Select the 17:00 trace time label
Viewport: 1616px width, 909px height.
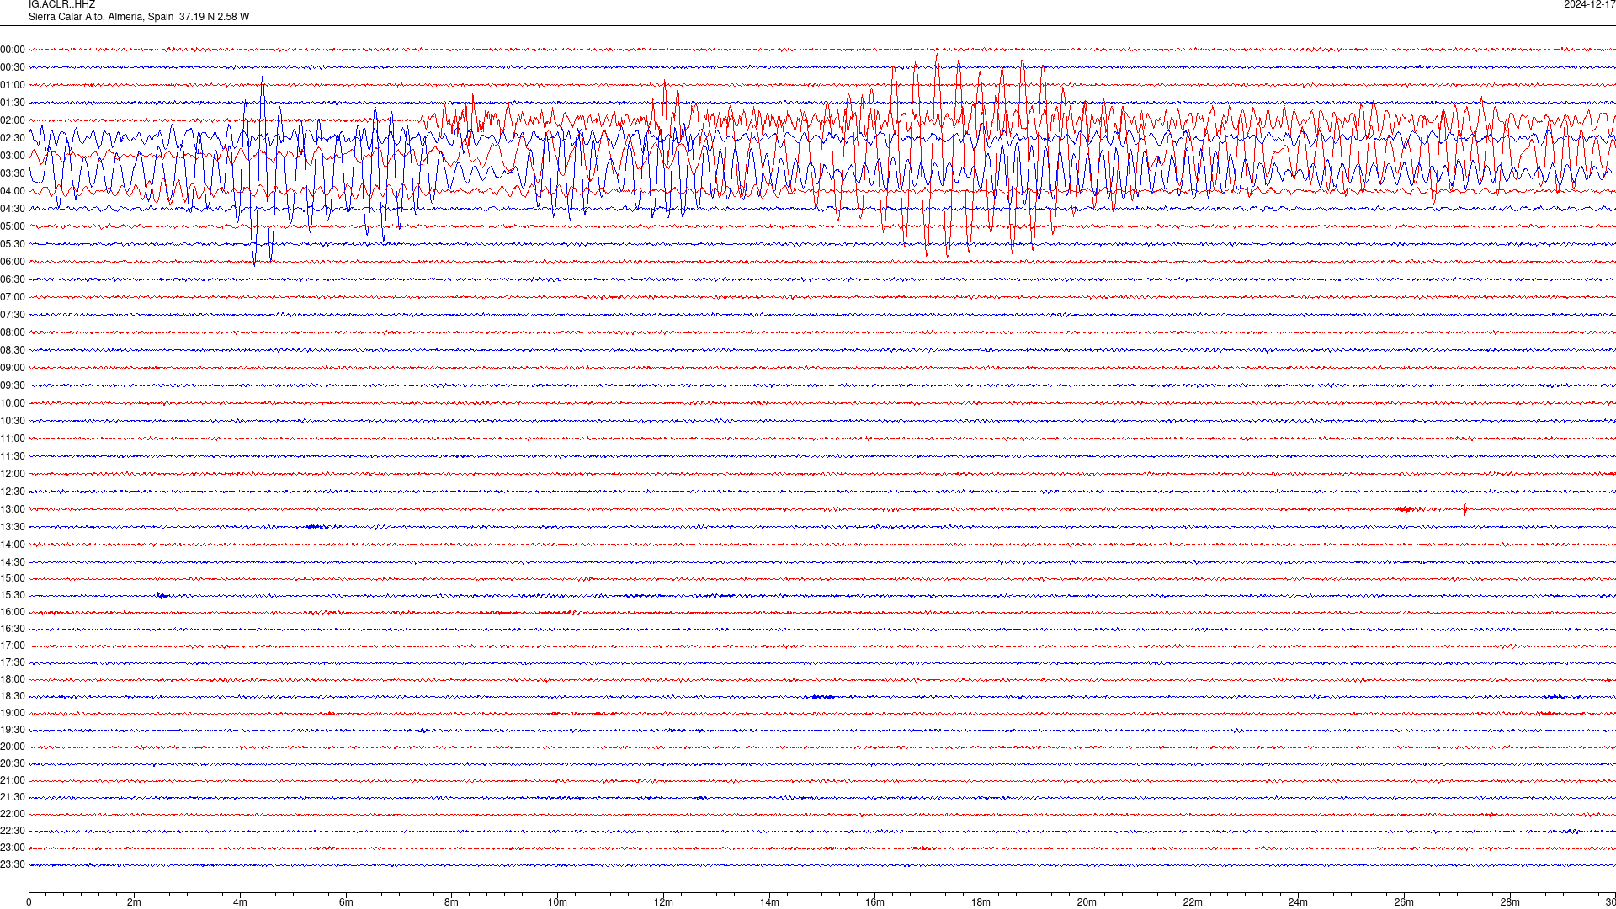[x=13, y=646]
